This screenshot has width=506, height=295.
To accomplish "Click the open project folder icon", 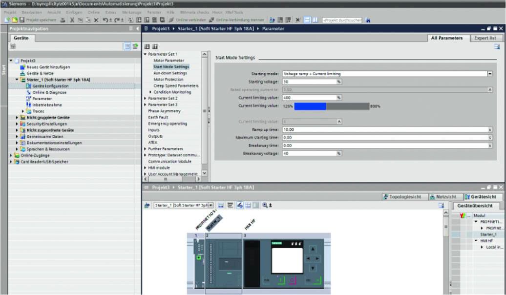I will coord(15,20).
